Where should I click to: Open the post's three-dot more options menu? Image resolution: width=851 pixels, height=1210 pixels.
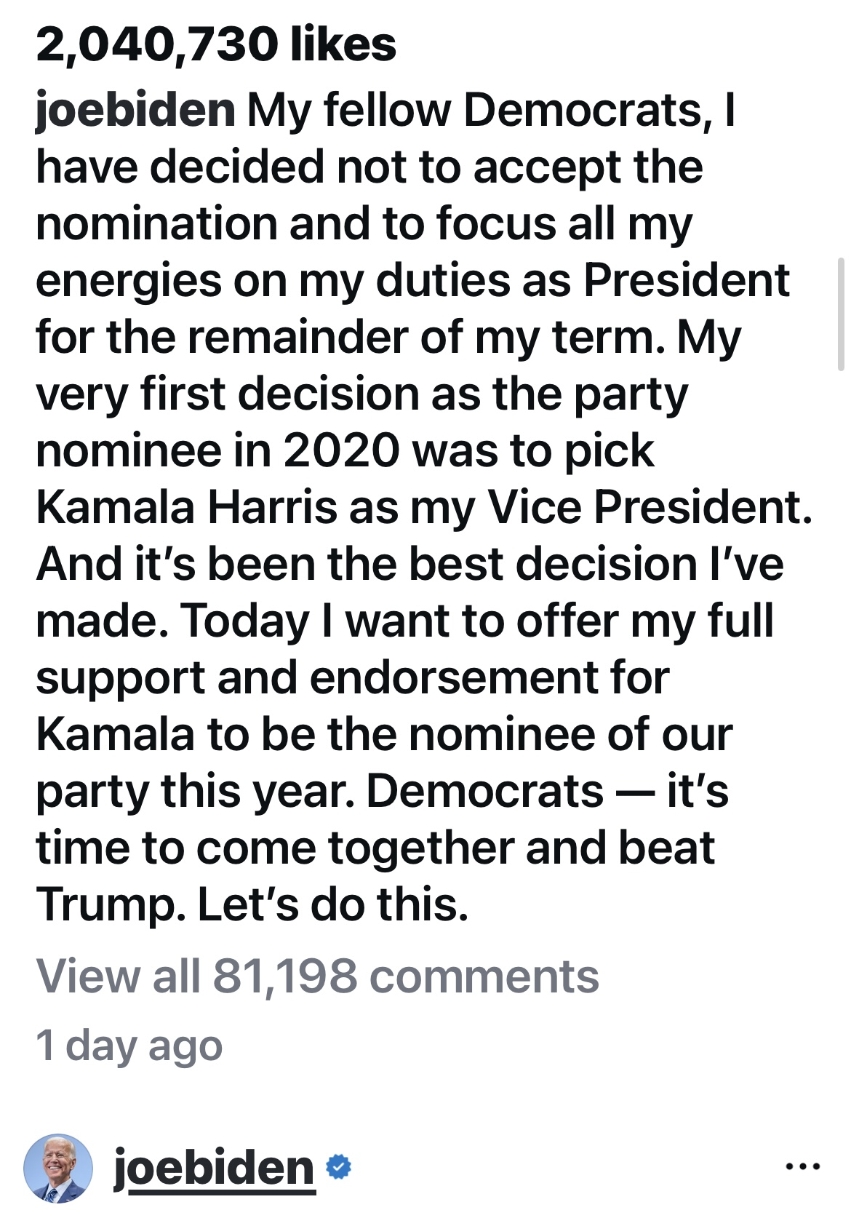pos(803,1166)
